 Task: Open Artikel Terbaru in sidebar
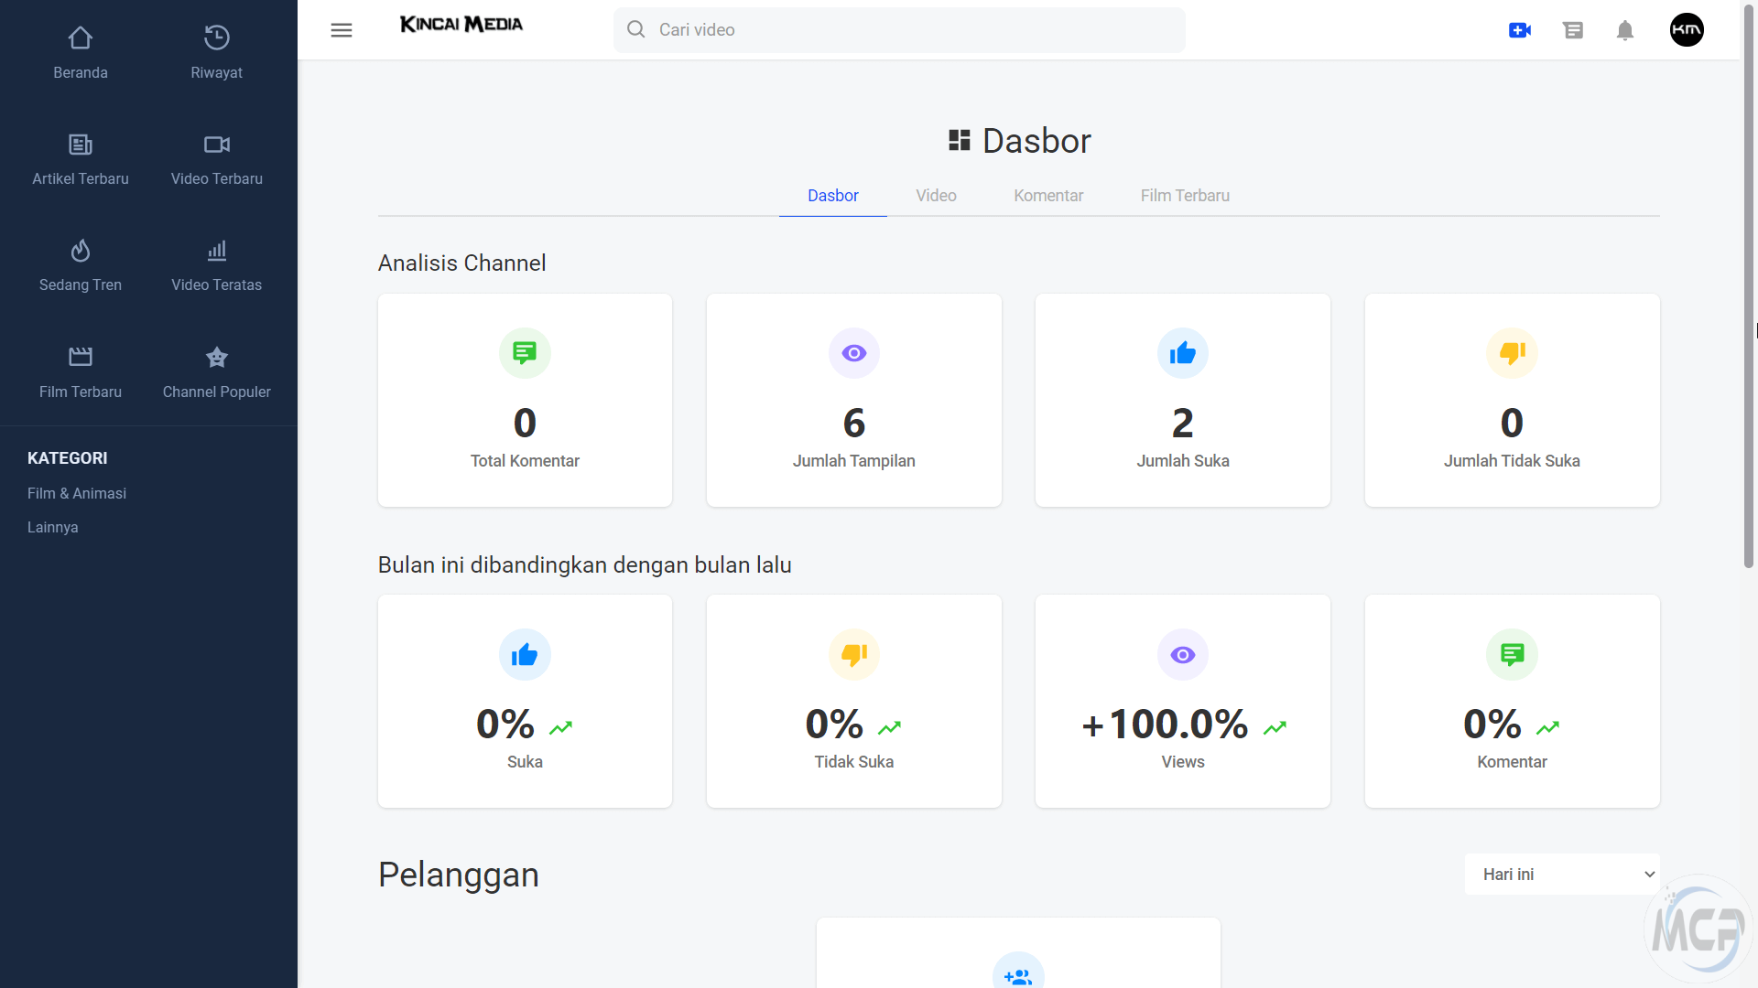[x=81, y=159]
